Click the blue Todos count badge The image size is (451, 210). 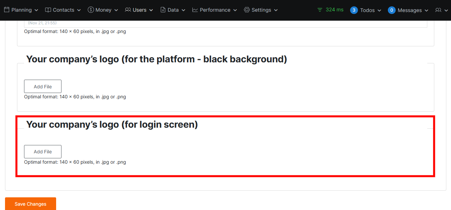(354, 10)
